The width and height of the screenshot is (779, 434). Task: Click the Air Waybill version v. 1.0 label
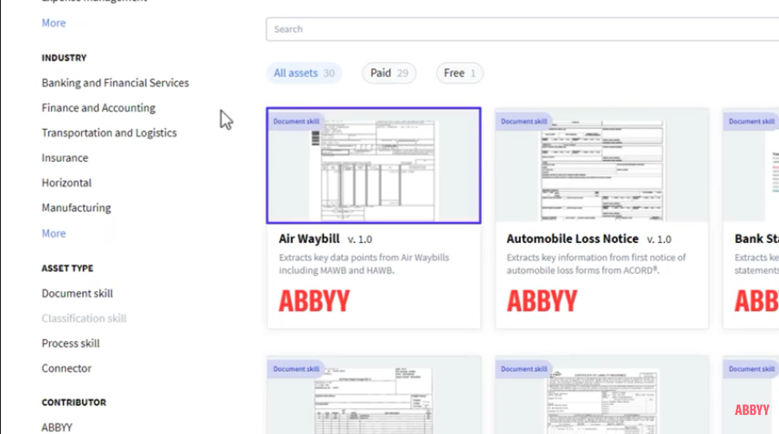(359, 239)
